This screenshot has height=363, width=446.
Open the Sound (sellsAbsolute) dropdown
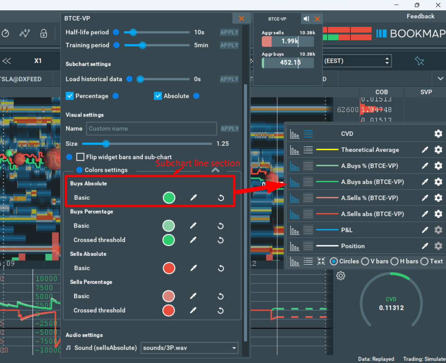189,348
